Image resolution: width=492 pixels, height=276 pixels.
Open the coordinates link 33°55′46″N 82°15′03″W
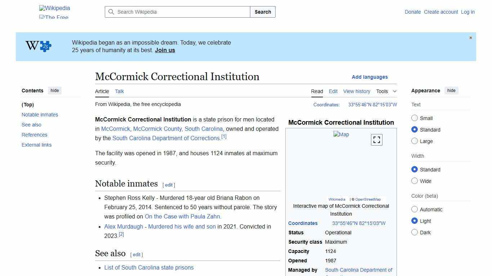pos(372,105)
